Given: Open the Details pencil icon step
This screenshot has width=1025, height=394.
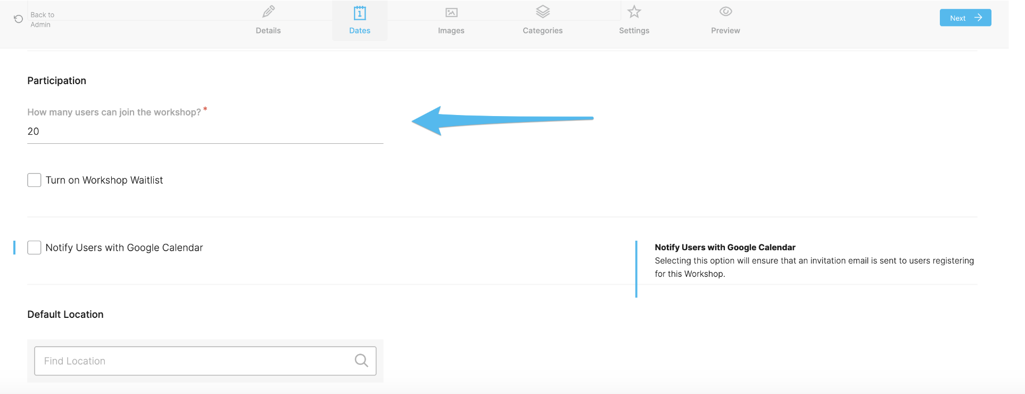Looking at the screenshot, I should [x=269, y=11].
